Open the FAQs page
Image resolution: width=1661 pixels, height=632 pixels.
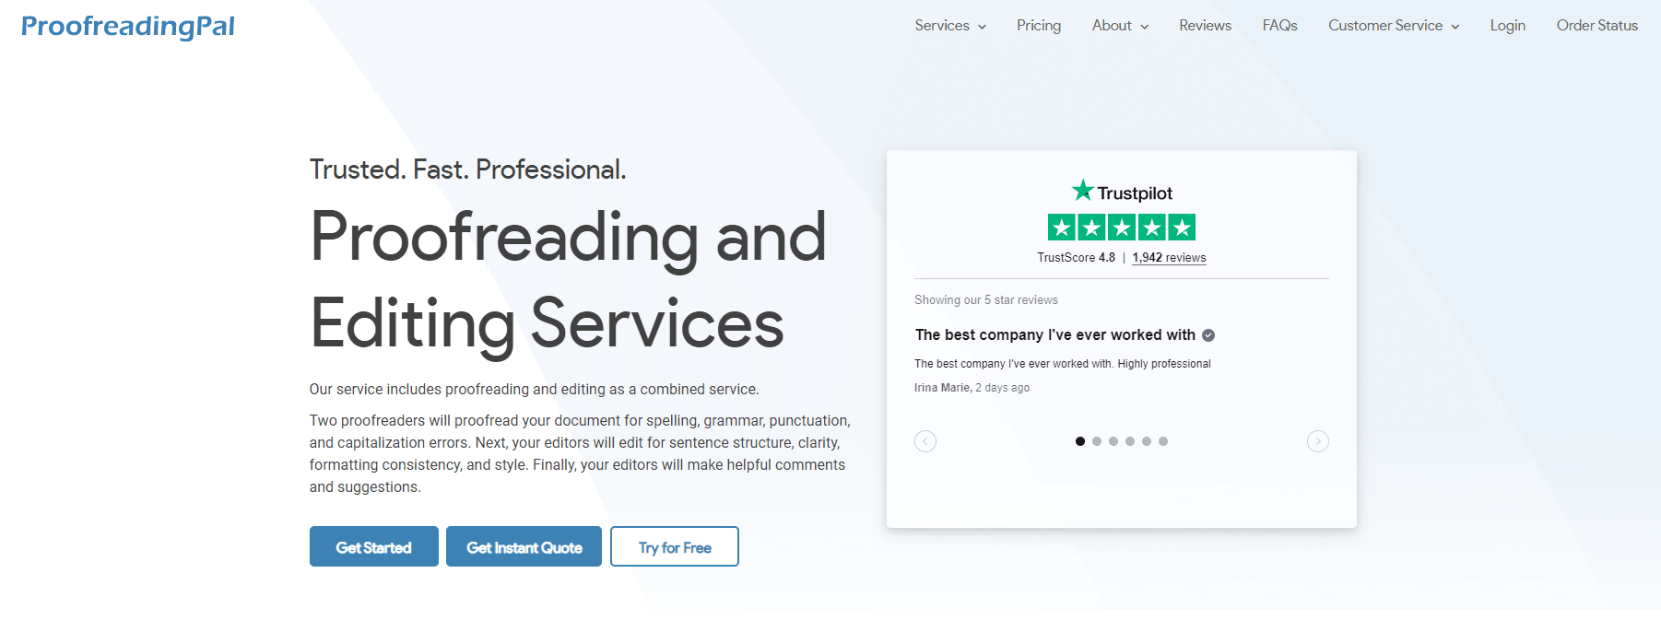[x=1279, y=26]
